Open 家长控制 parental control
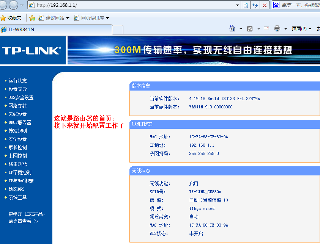 coord(17,148)
